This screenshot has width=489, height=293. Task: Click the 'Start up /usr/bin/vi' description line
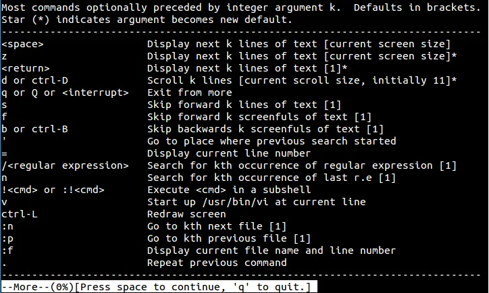[256, 202]
